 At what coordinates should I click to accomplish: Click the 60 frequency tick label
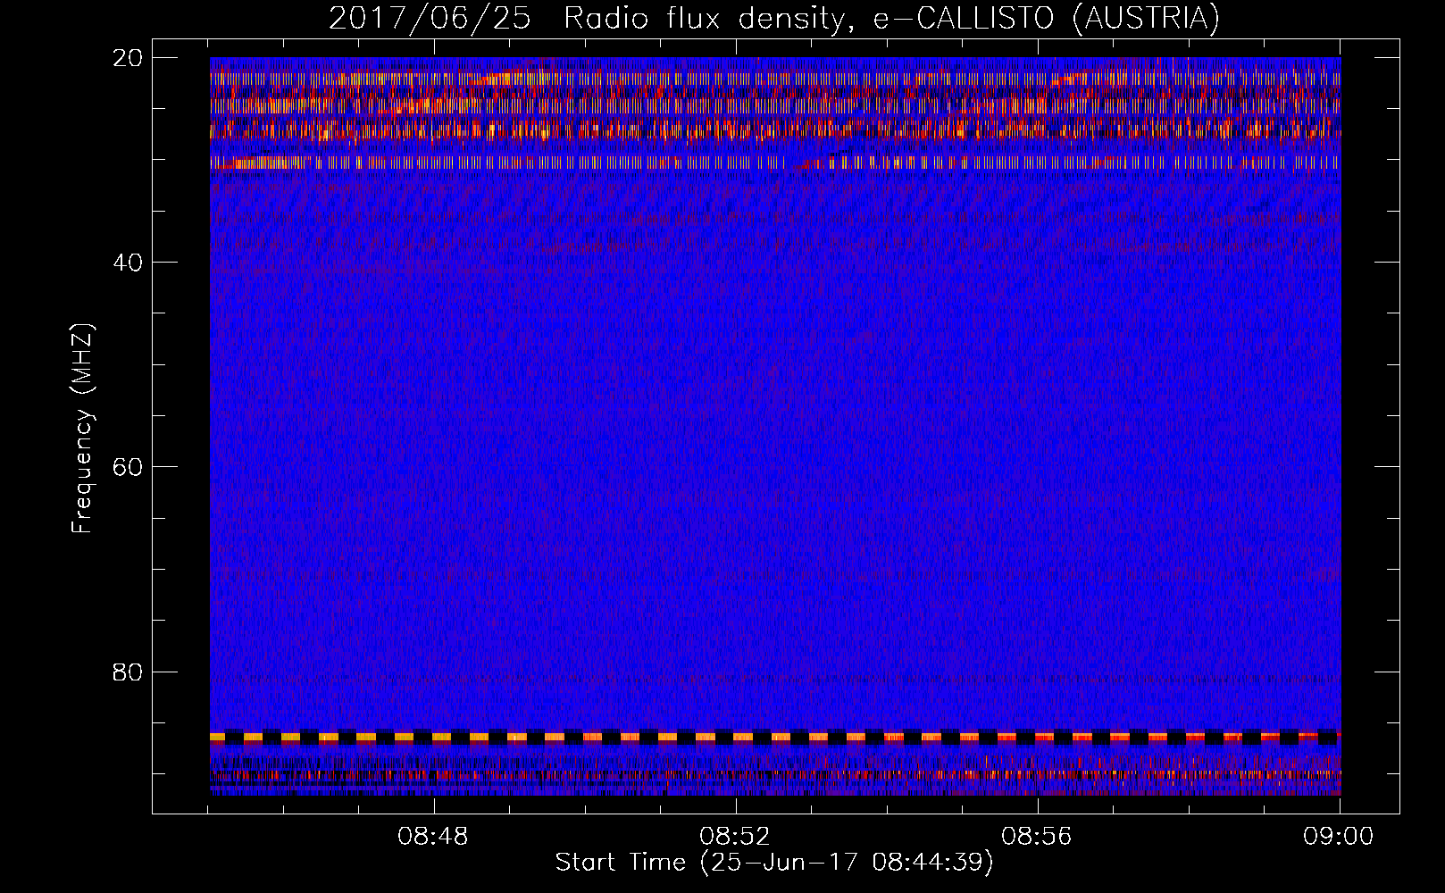tap(129, 467)
